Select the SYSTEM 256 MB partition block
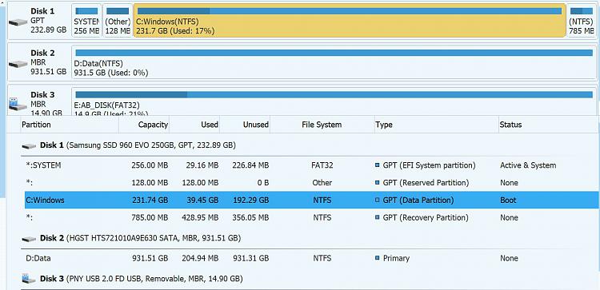 (x=86, y=21)
